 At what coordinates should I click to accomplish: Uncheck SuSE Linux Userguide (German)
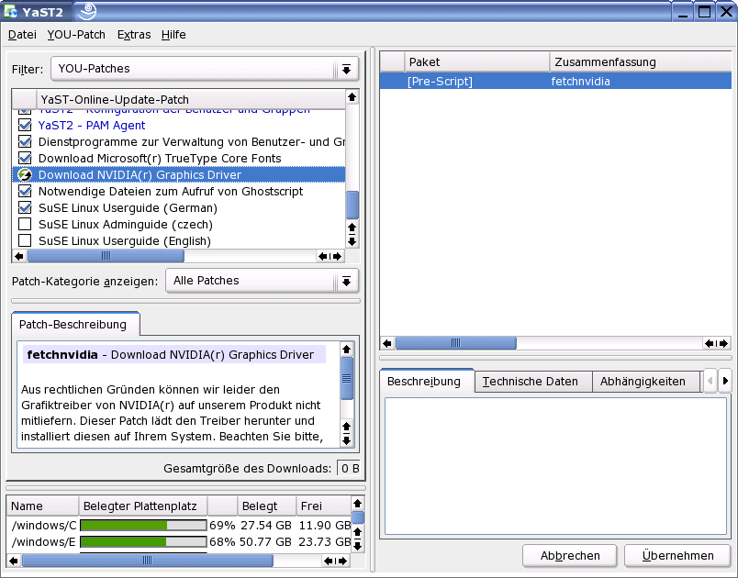(x=25, y=208)
